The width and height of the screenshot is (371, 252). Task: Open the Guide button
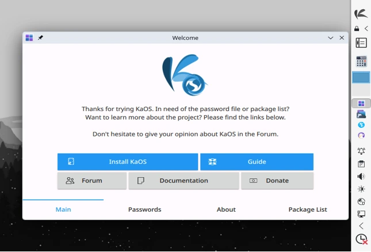click(x=257, y=162)
